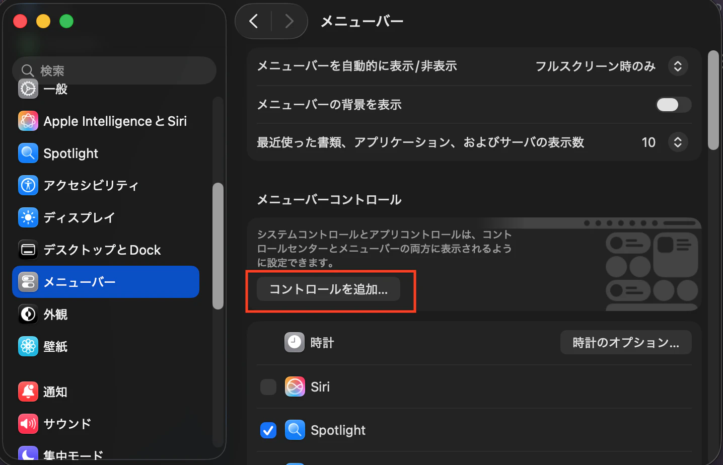723x465 pixels.
Task: Click the 時計 clock icon in control list
Action: [x=295, y=343]
